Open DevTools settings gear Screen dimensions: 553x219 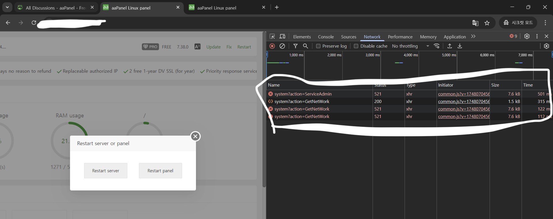click(x=527, y=36)
